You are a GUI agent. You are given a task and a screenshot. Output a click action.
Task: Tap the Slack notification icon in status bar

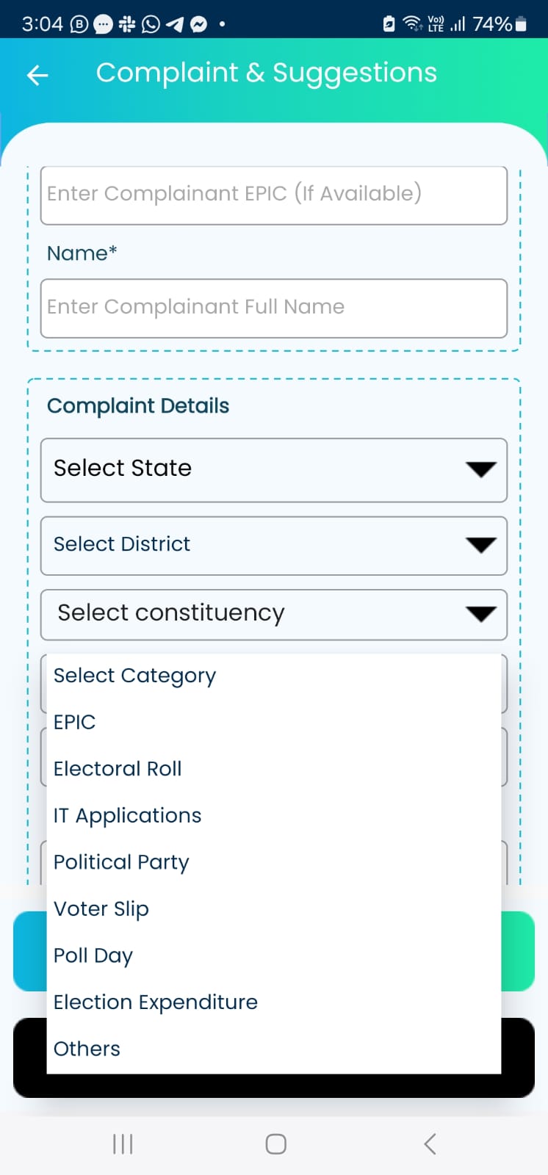pos(127,24)
